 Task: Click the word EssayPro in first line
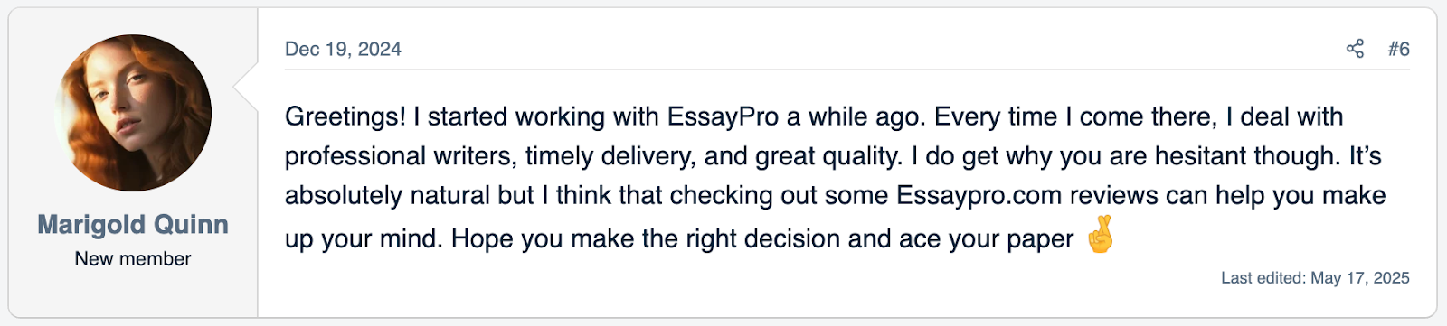click(x=723, y=117)
